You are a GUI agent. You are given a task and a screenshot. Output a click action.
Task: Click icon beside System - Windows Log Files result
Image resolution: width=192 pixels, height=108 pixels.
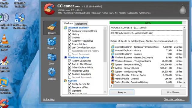(112, 71)
